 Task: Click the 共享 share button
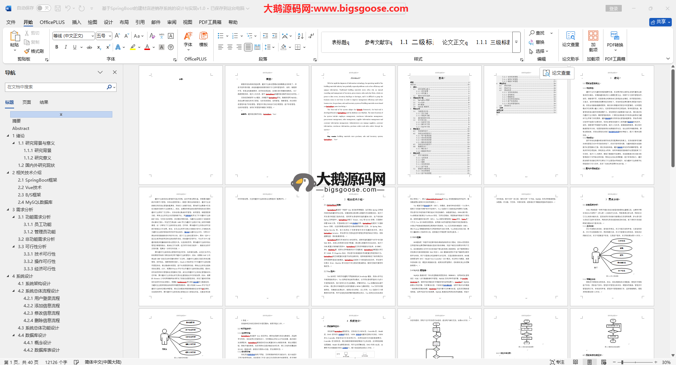(x=660, y=22)
